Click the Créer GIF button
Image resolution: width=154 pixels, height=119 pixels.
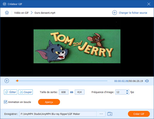[x=139, y=114]
